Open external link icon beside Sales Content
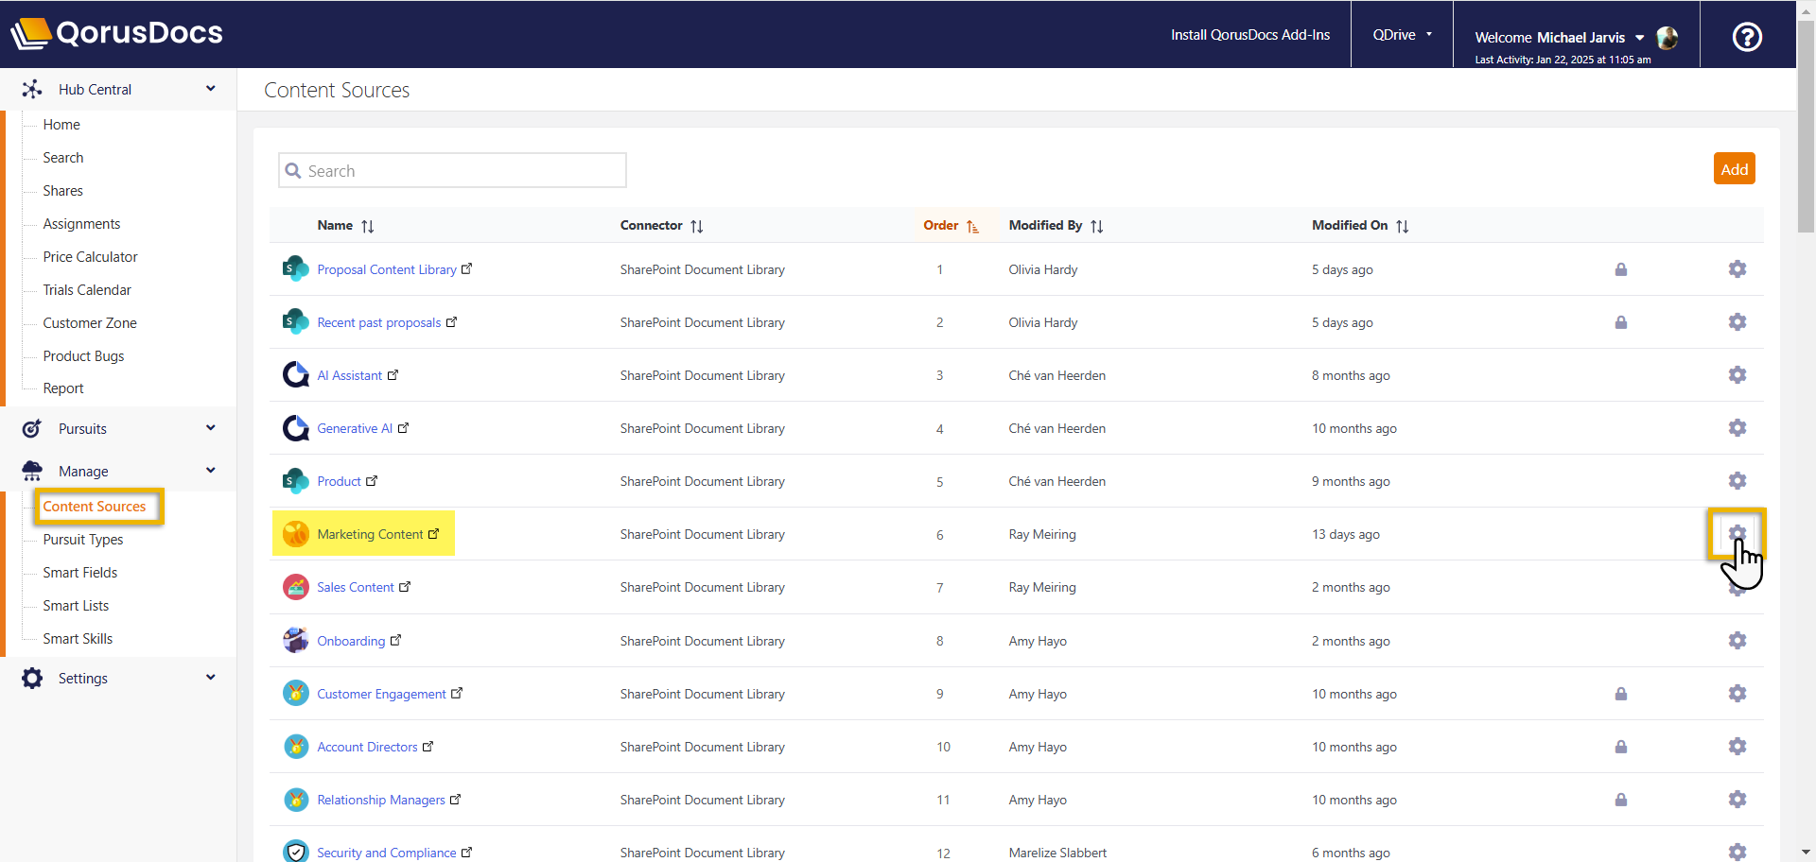The image size is (1816, 862). pos(405,586)
